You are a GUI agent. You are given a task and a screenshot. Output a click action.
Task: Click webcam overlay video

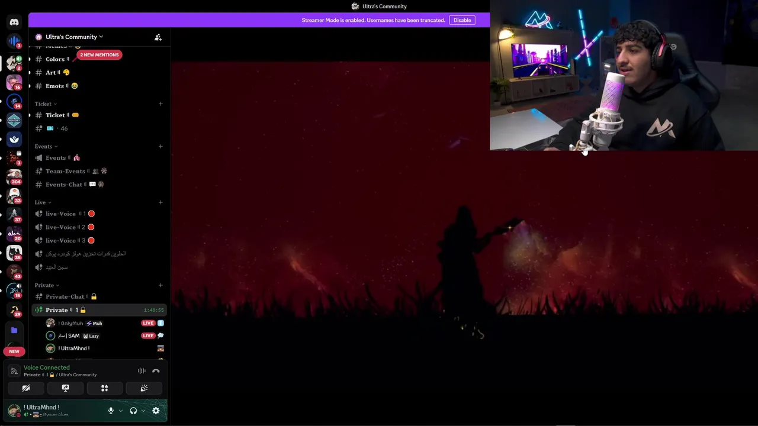(624, 75)
